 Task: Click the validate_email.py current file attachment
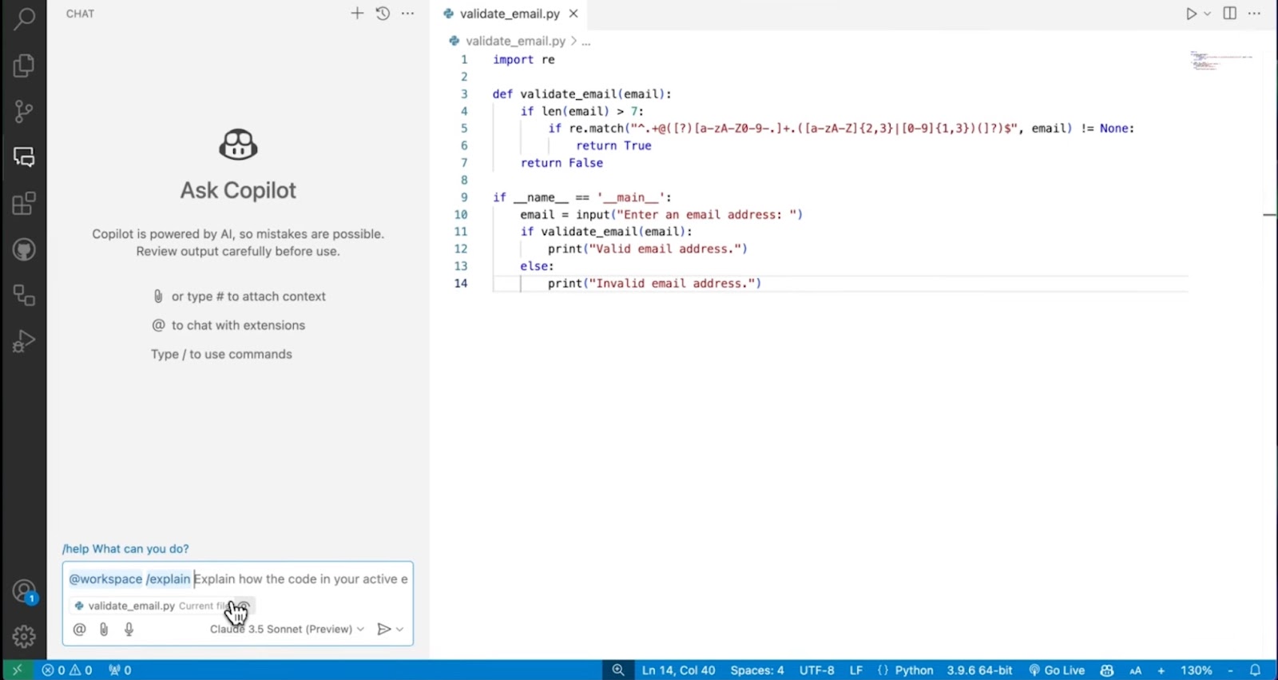pos(152,606)
